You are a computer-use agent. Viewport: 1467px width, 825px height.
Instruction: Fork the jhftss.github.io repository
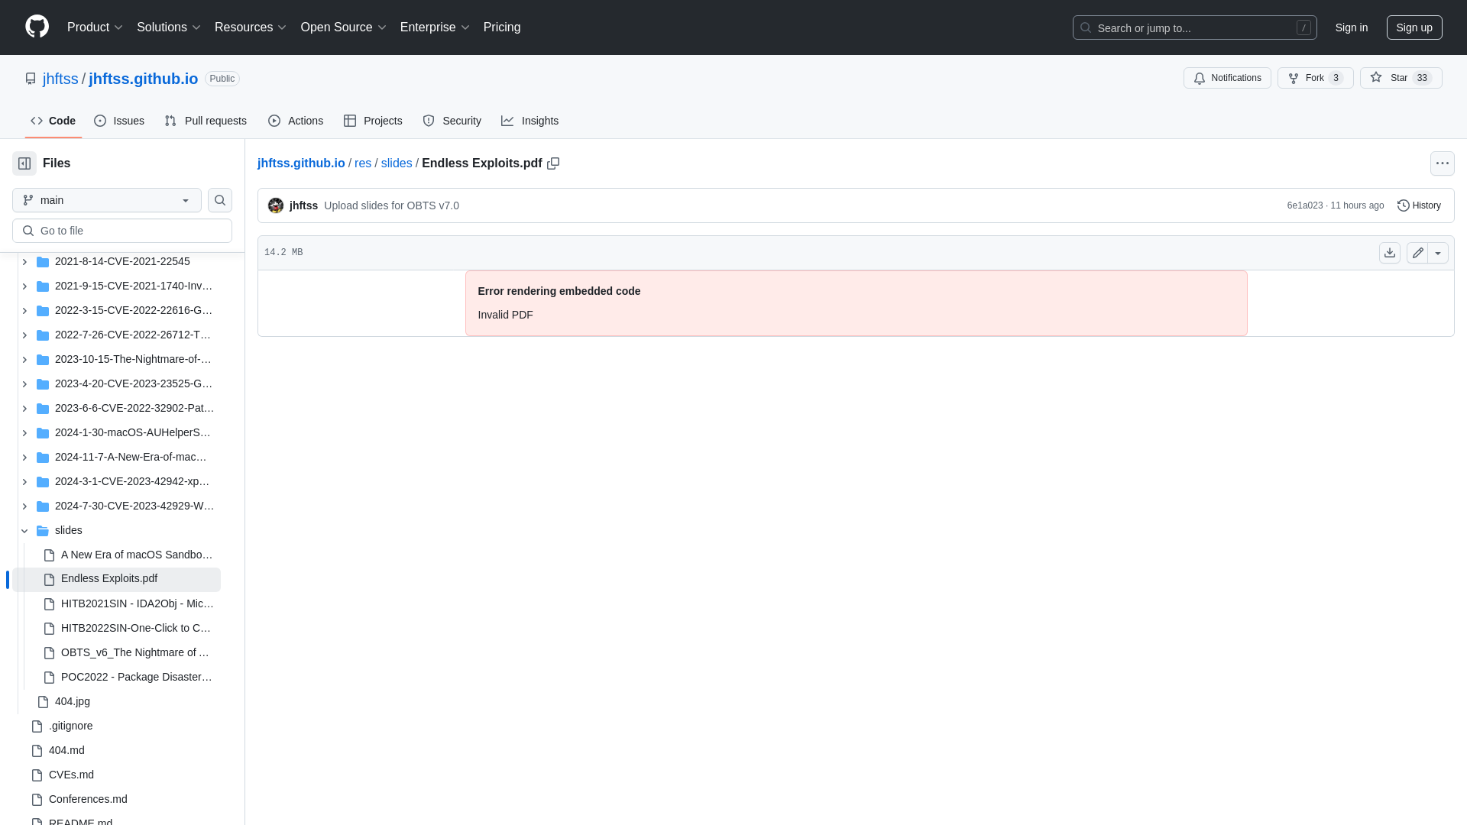(x=1315, y=78)
